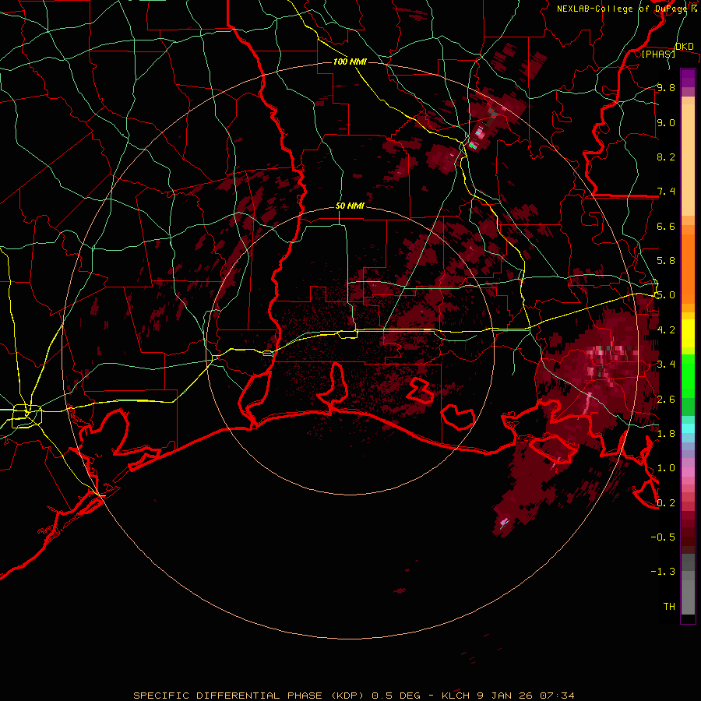Click the 9.8 value on the color scale
The image size is (701, 701).
pos(666,87)
